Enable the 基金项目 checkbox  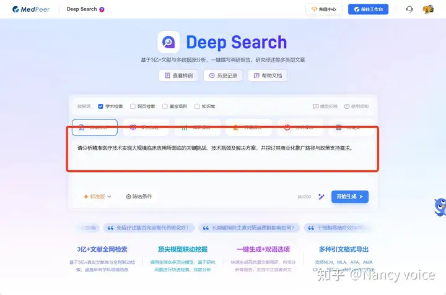click(165, 106)
